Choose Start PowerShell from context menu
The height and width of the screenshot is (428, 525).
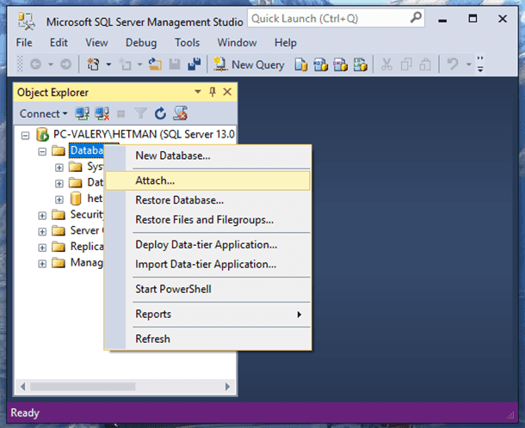pyautogui.click(x=207, y=290)
